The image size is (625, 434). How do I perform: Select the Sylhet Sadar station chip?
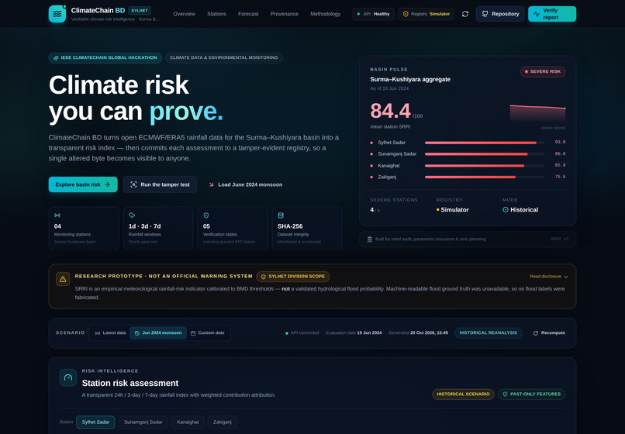pos(95,422)
